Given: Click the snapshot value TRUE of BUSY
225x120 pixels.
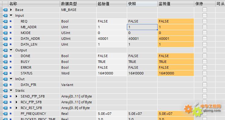Looking at the screenshot, I should [132, 62].
